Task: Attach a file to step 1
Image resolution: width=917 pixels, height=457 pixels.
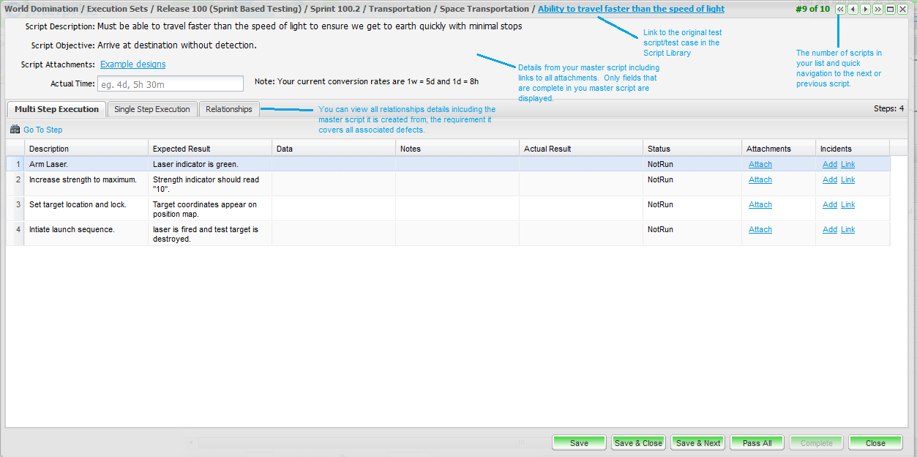Action: (760, 164)
